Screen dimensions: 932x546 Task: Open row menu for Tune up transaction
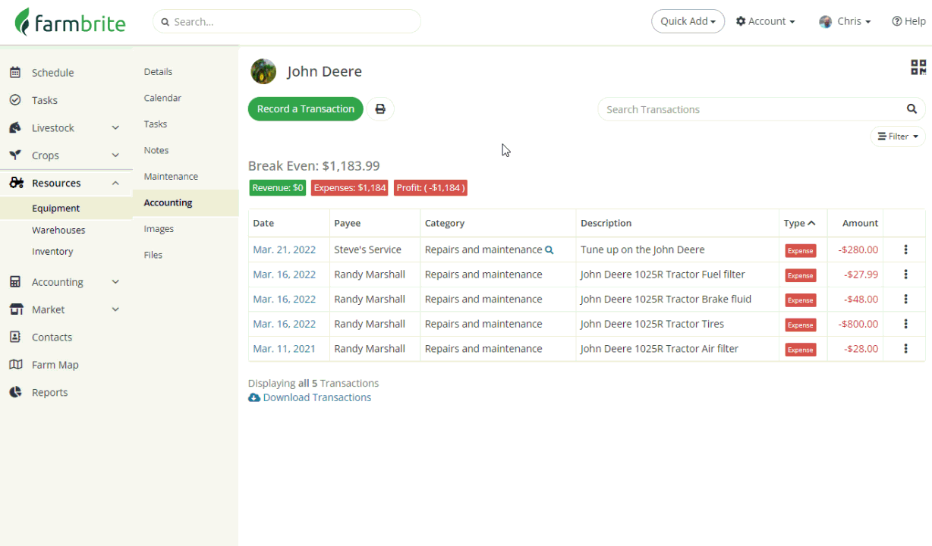click(905, 249)
